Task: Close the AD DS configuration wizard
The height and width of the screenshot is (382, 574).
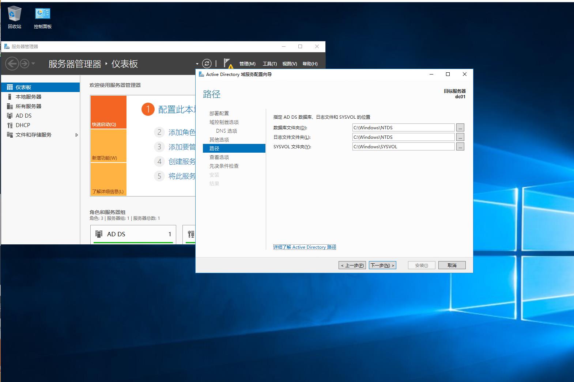Action: point(465,74)
